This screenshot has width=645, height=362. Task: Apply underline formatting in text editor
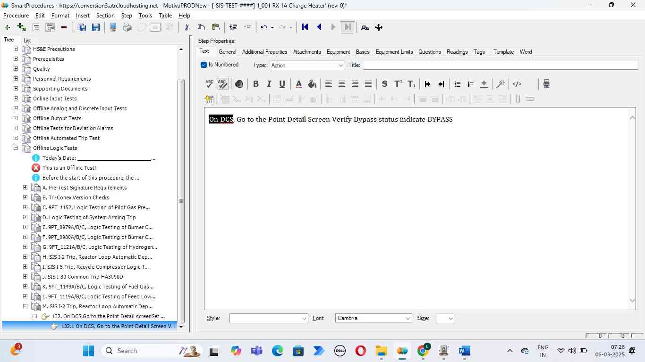(x=282, y=84)
